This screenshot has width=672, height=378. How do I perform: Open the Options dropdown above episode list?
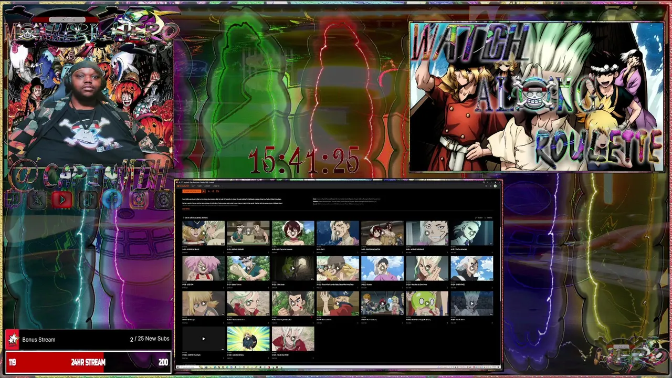tap(489, 217)
